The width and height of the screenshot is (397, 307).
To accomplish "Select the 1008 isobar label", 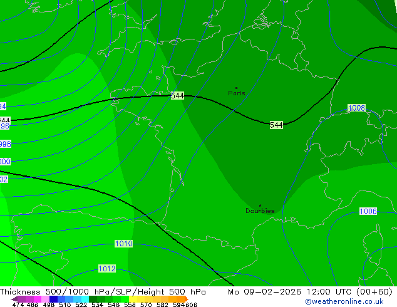I will point(356,108).
